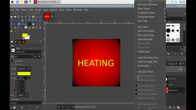Select the star brush thumbnail
This screenshot has height=110, width=196.
pyautogui.click(x=173, y=31)
